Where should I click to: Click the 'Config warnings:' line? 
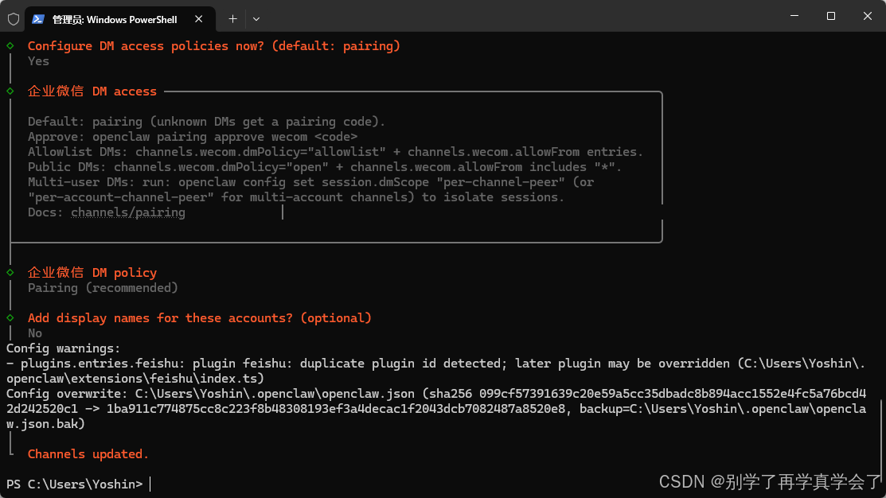64,348
